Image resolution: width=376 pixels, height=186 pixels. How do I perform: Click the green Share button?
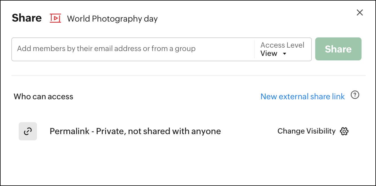(x=338, y=49)
